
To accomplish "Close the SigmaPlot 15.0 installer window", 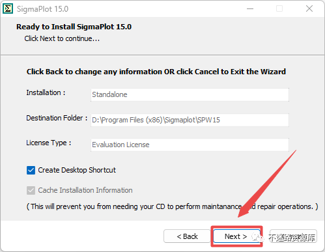I will tap(309, 9).
